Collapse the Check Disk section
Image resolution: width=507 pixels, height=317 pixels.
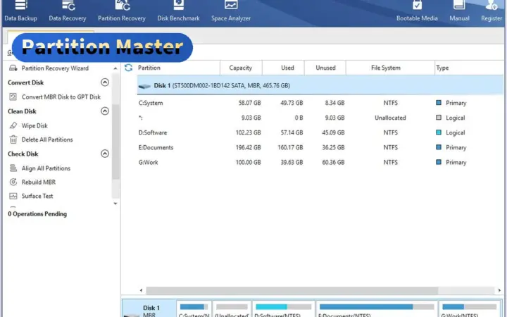pyautogui.click(x=105, y=154)
